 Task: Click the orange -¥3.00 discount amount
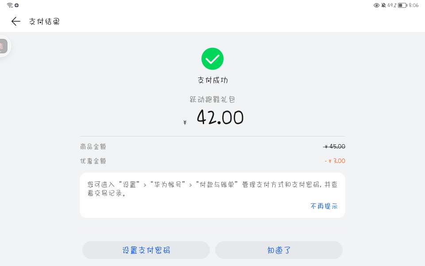tap(335, 161)
